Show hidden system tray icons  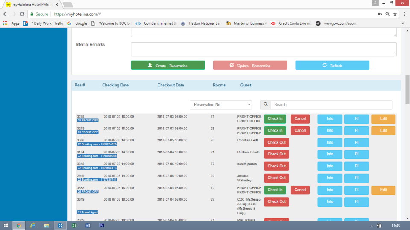coord(372,226)
